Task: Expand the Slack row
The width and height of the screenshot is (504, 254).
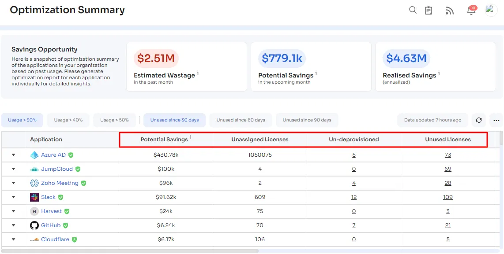Action: point(14,197)
